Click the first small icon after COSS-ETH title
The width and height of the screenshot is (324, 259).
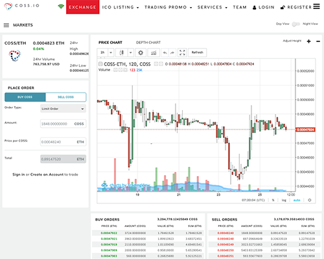click(x=156, y=64)
